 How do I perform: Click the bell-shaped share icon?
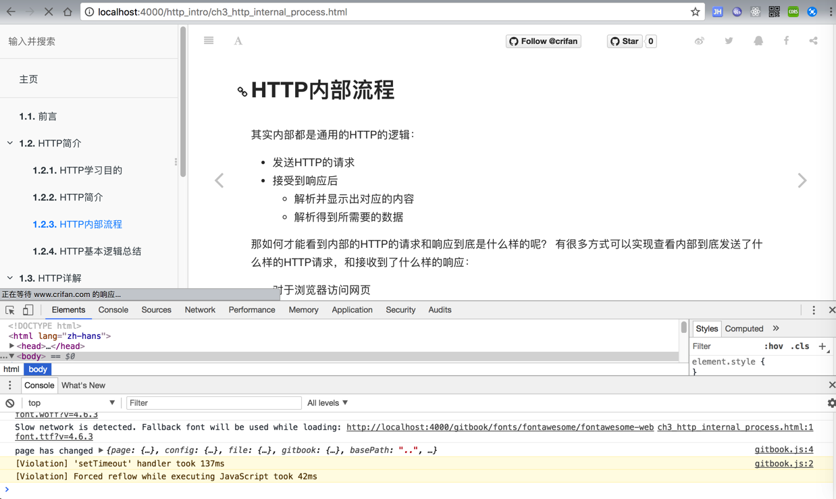click(x=758, y=41)
